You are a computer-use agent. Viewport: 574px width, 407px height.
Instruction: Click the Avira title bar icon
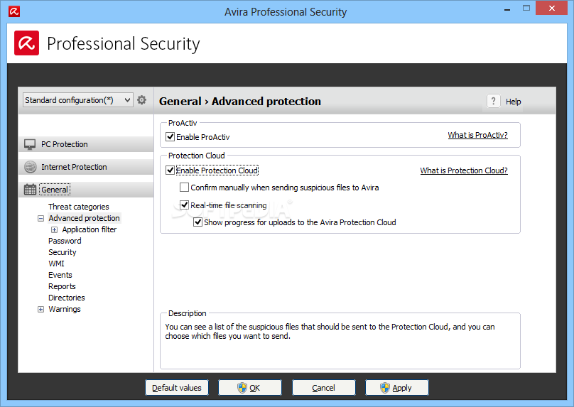(14, 11)
